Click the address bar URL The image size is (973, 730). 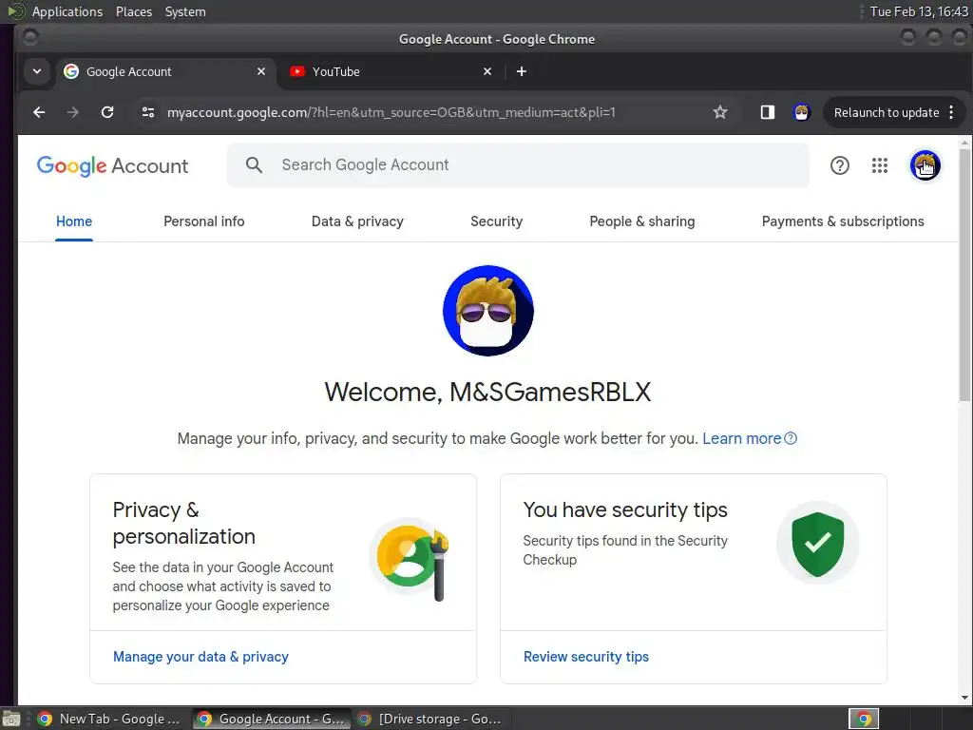(391, 112)
